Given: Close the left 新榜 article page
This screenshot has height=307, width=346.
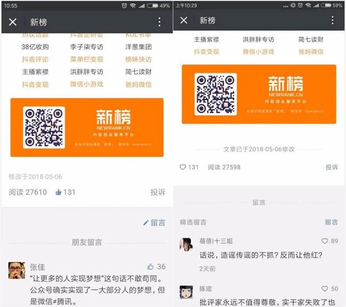Looking at the screenshot, I should 13,22.
